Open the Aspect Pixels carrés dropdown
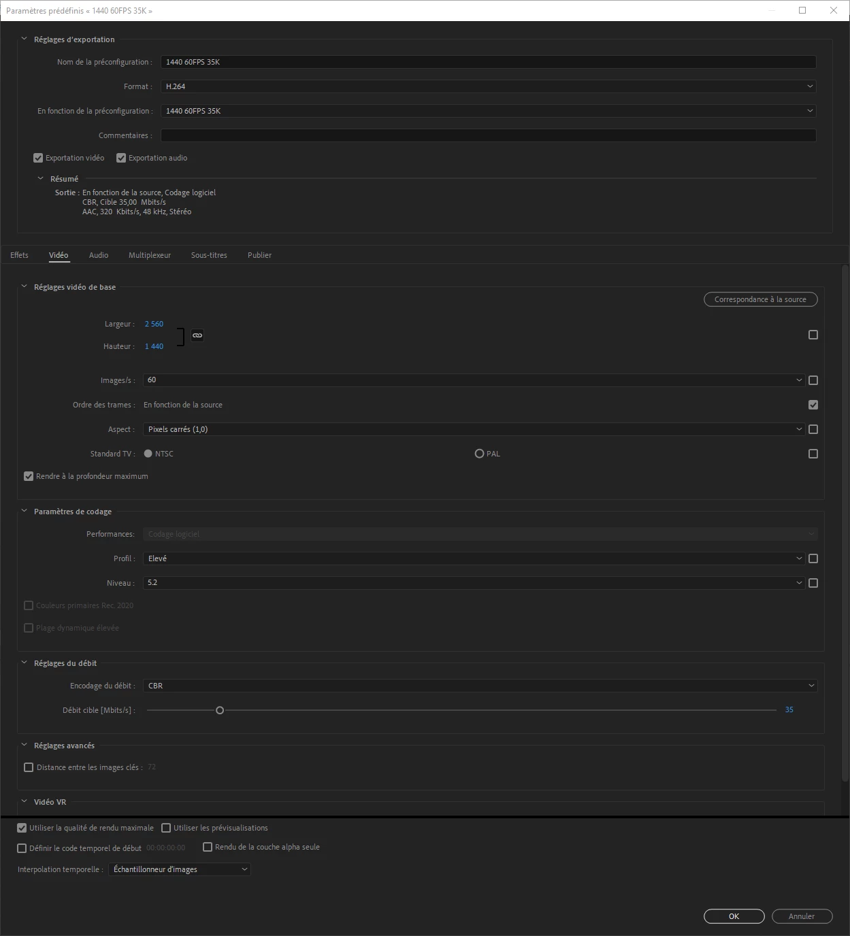Image resolution: width=850 pixels, height=936 pixels. [x=474, y=429]
